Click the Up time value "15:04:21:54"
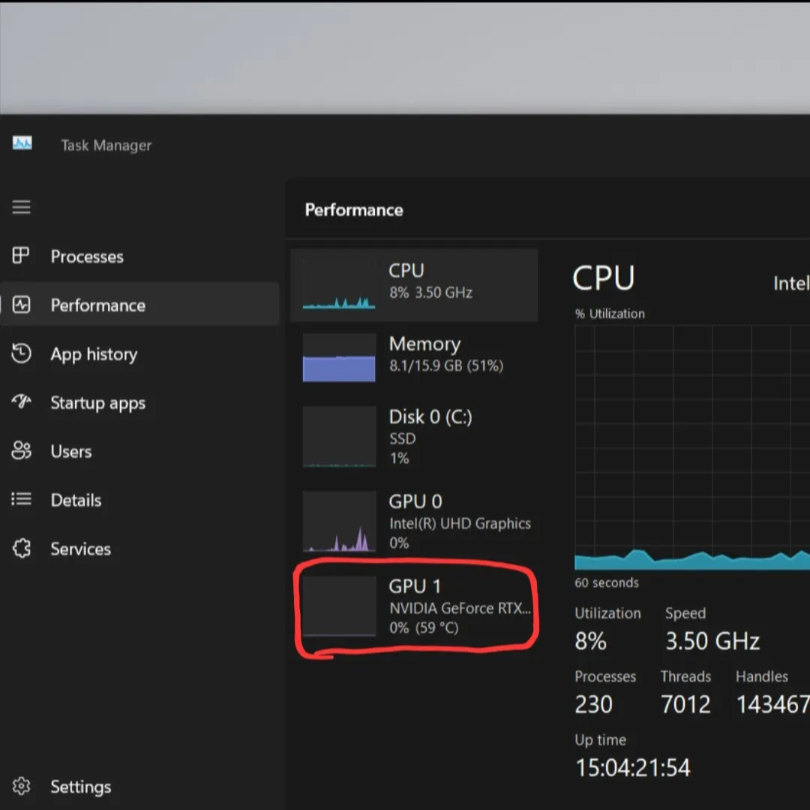 coord(633,768)
